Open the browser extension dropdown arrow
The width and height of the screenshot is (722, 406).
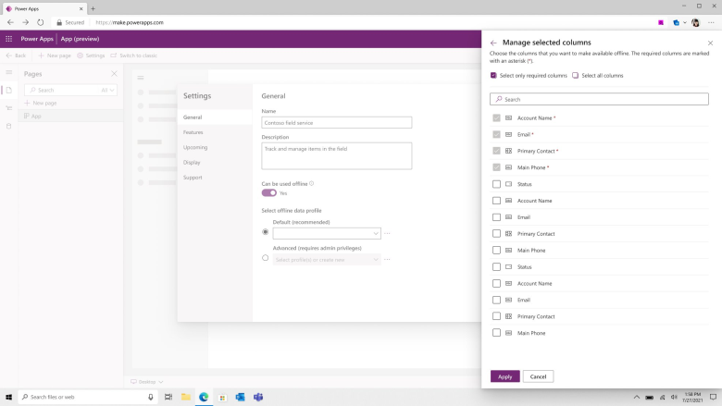pyautogui.click(x=685, y=22)
